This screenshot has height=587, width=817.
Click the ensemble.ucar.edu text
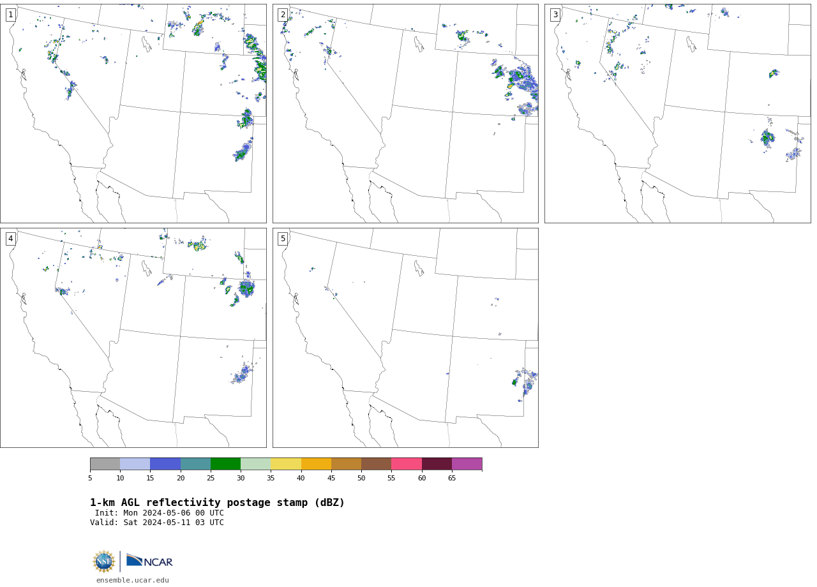[x=133, y=581]
